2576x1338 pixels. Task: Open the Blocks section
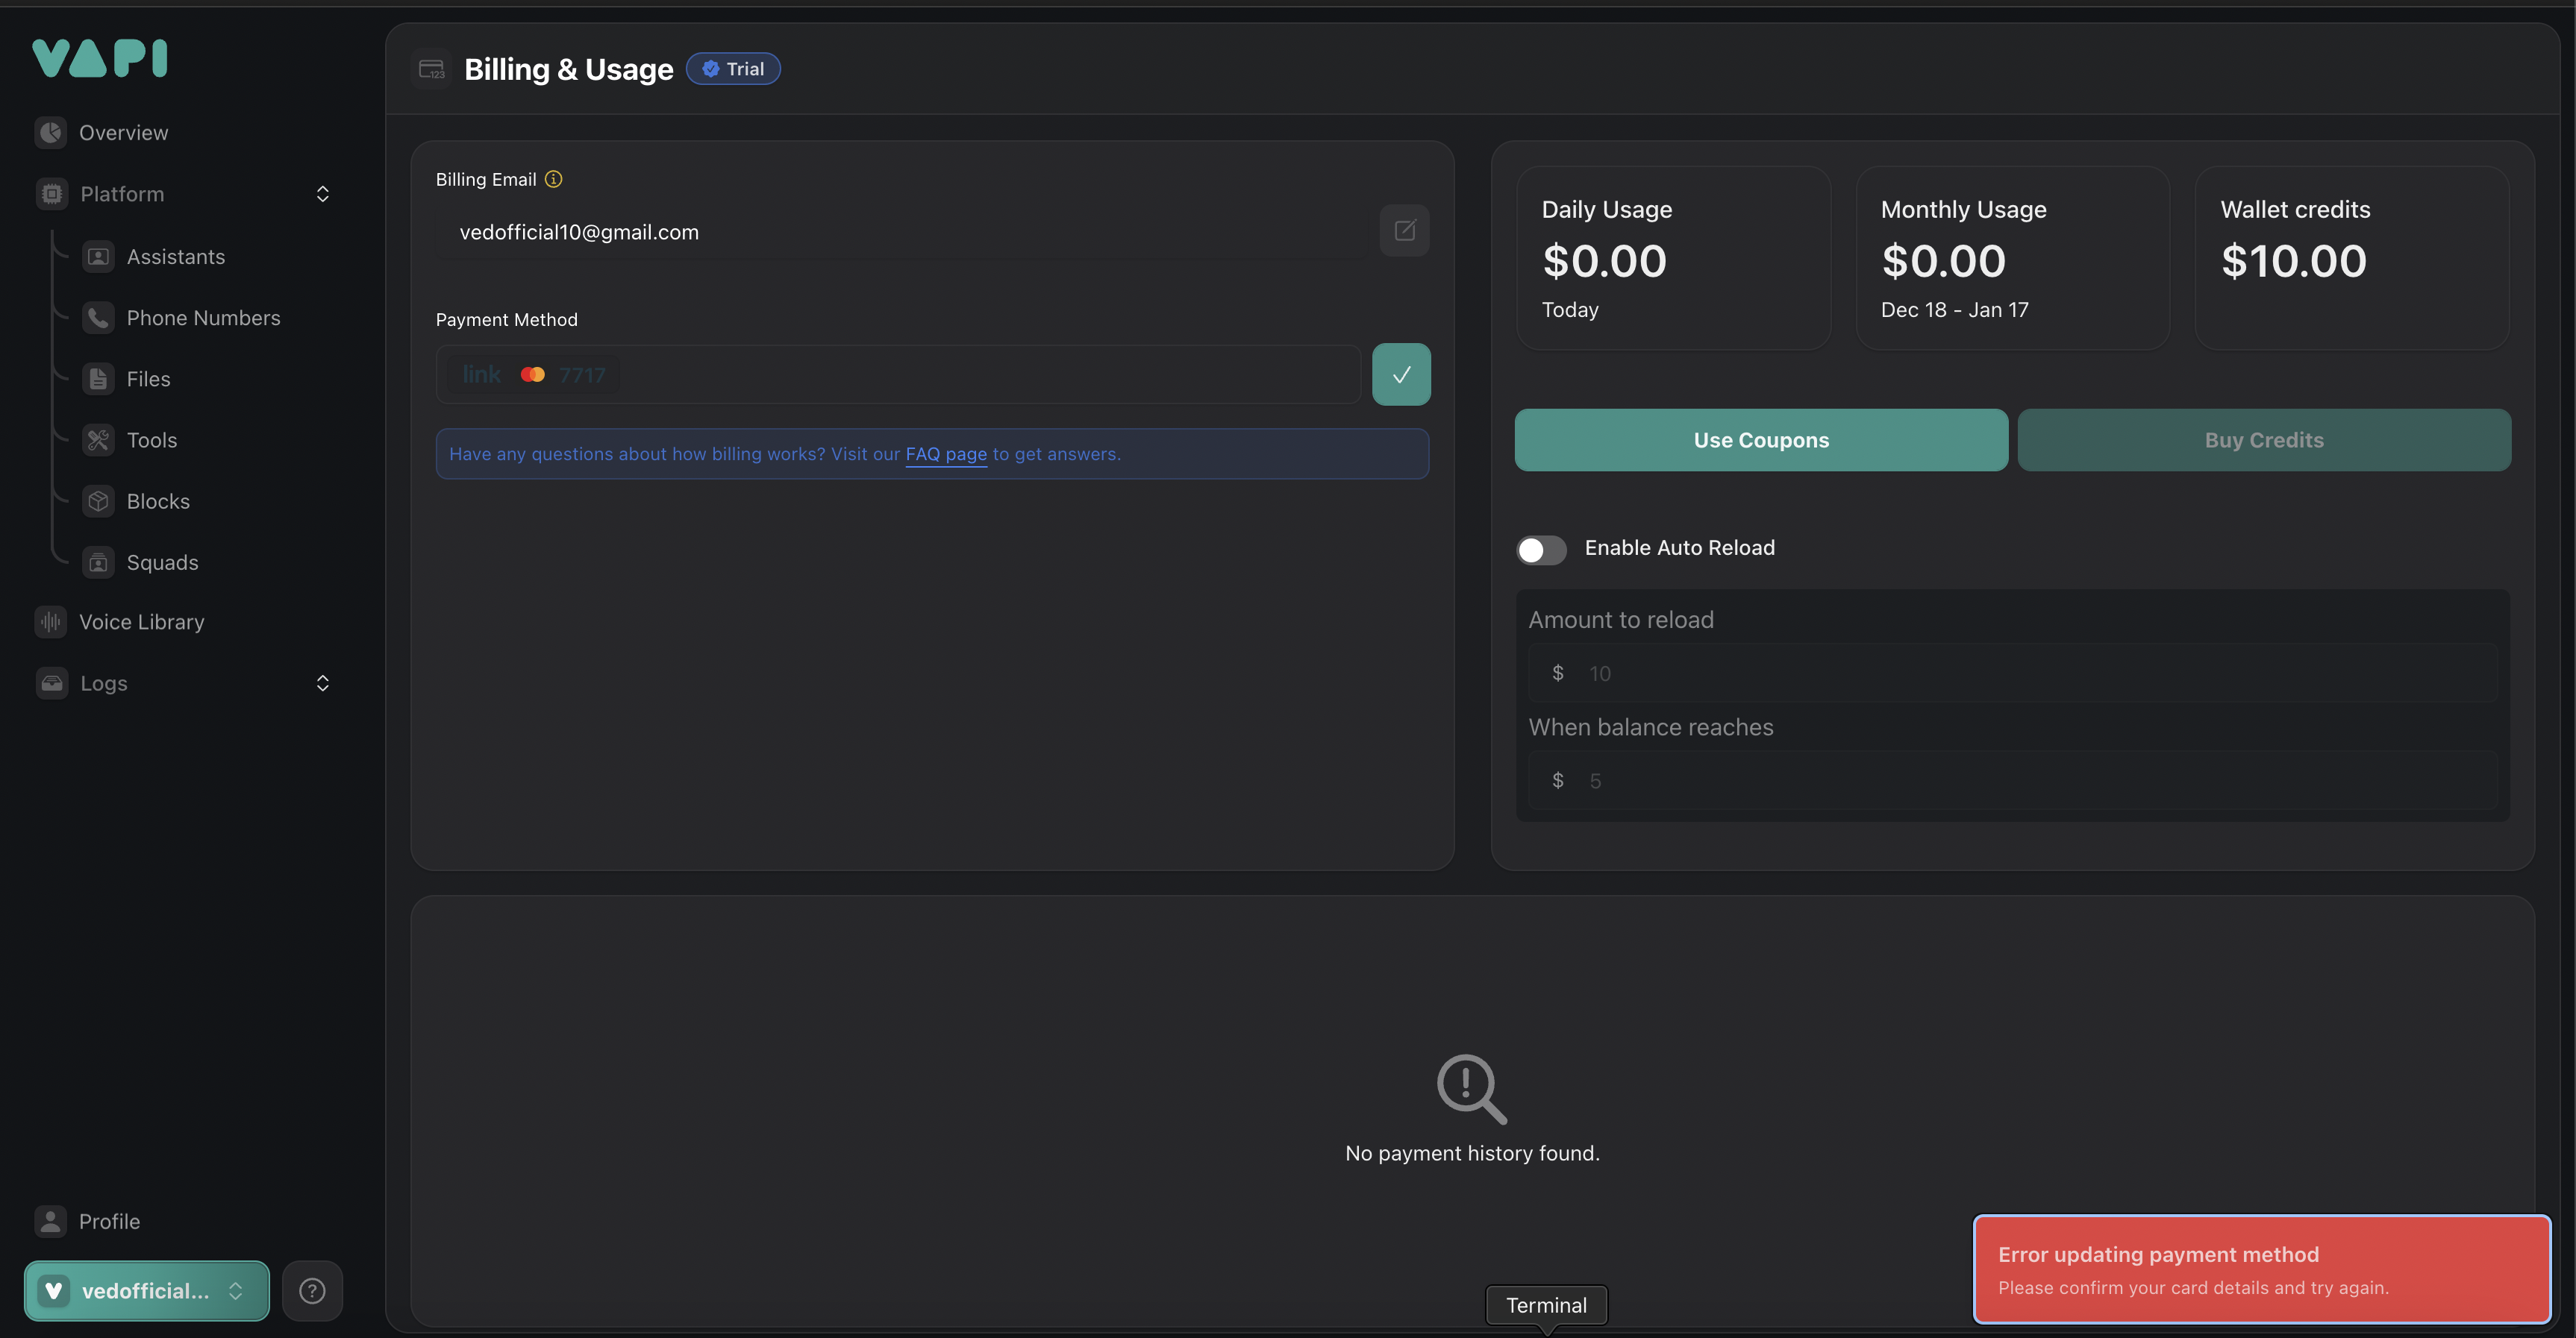click(158, 500)
